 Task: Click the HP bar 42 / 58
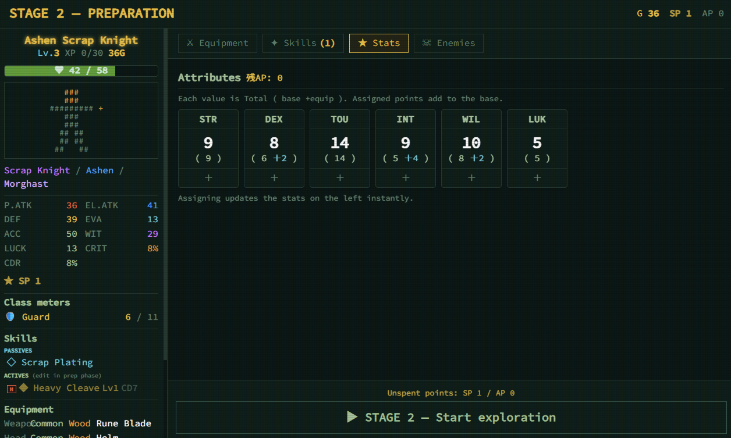[81, 71]
